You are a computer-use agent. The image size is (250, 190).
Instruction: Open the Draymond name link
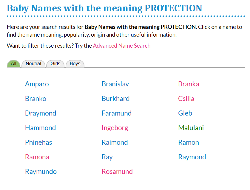pos(41,113)
